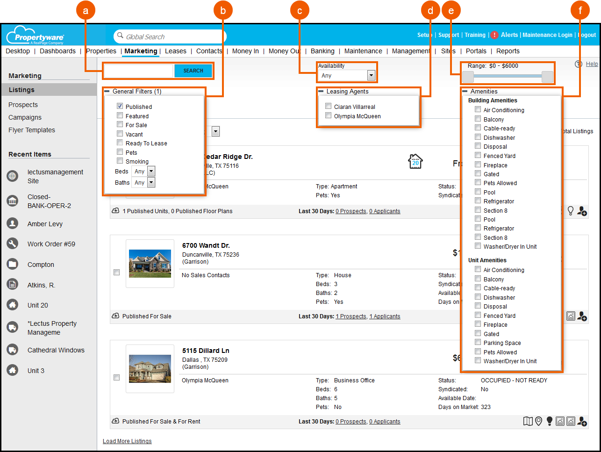Click the location pin icon for 5115 Dillard Ln
Image resolution: width=601 pixels, height=452 pixels.
(538, 421)
